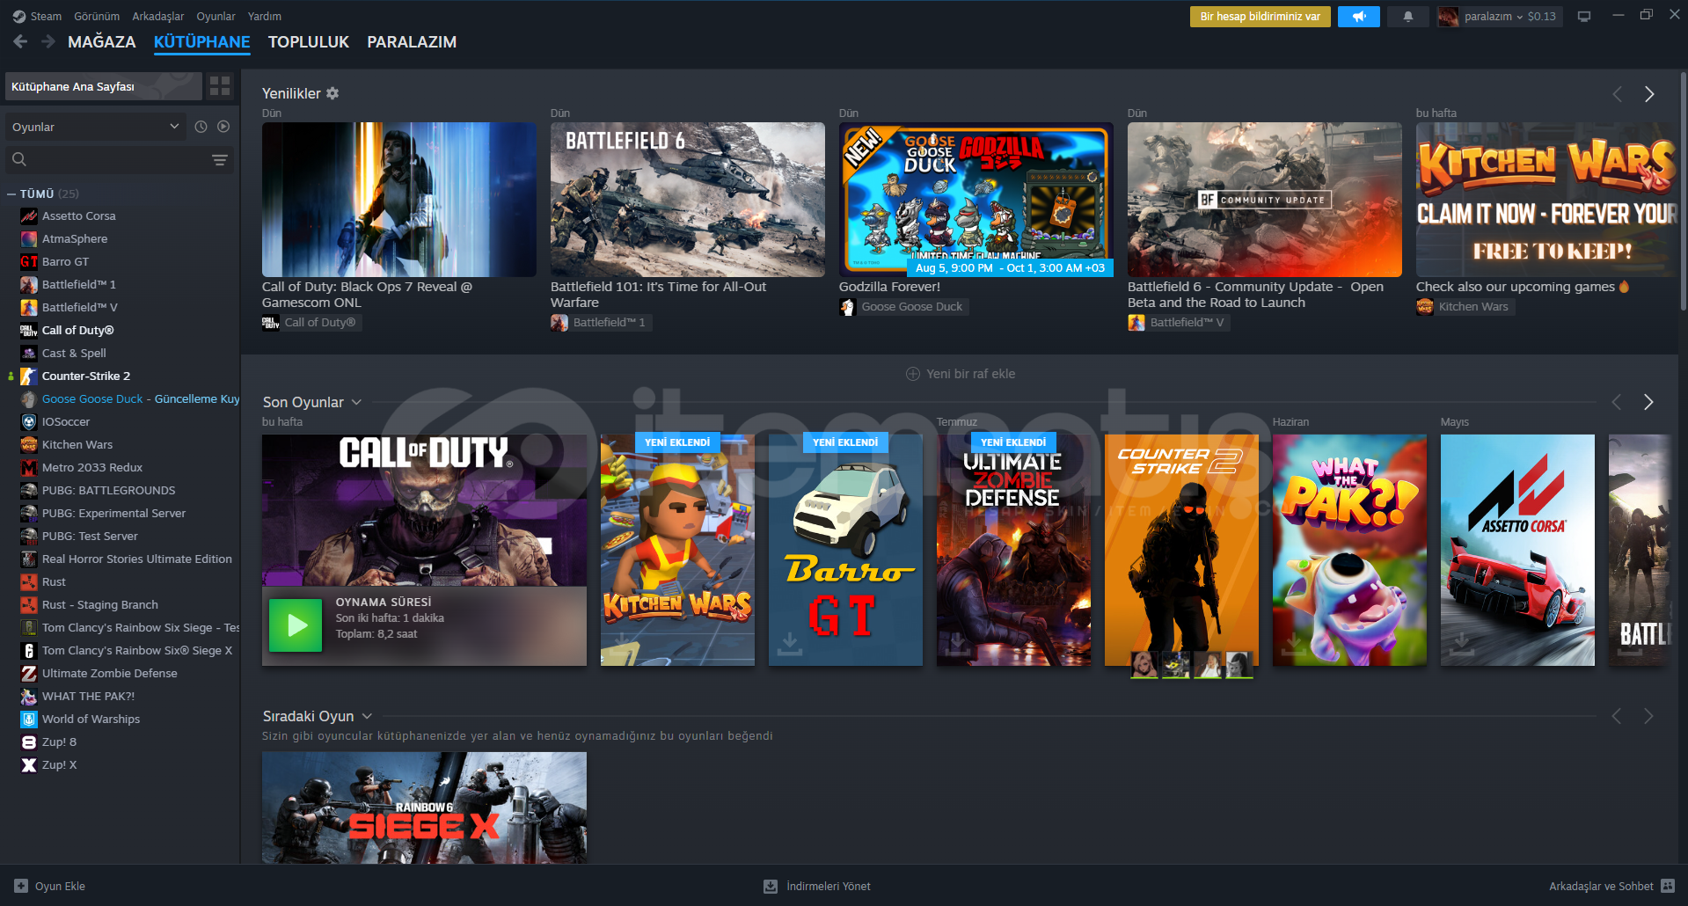
Task: Click the library vertical scrollbar
Action: (1683, 191)
